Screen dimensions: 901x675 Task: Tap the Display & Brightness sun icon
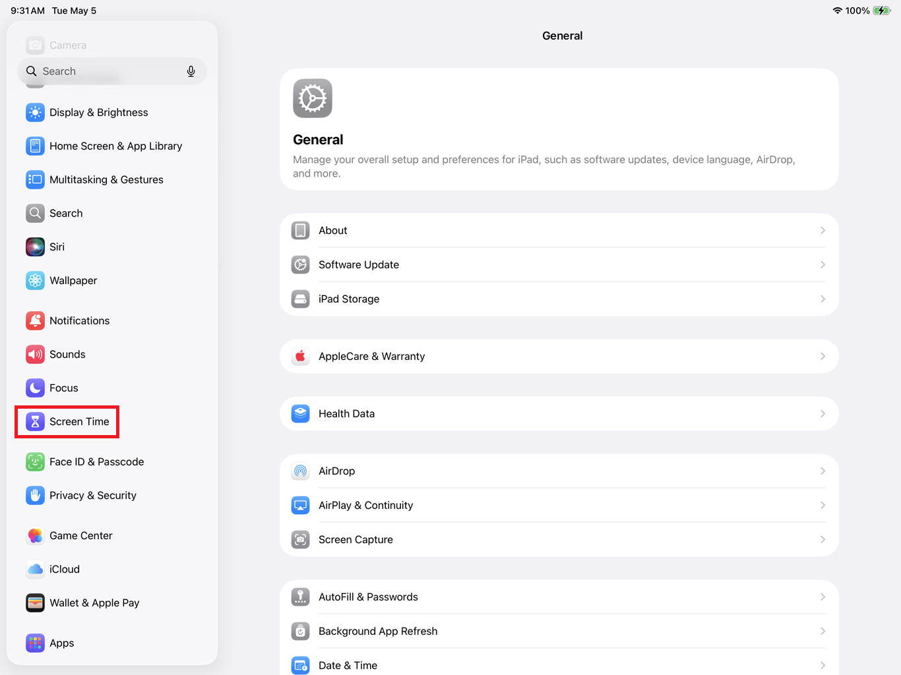(35, 113)
